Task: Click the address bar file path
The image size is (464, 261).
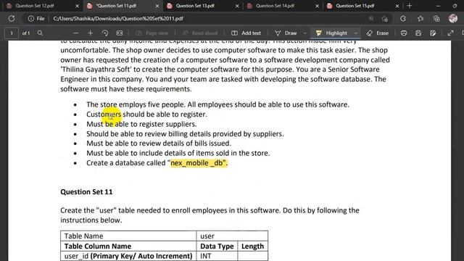Action: click(118, 19)
